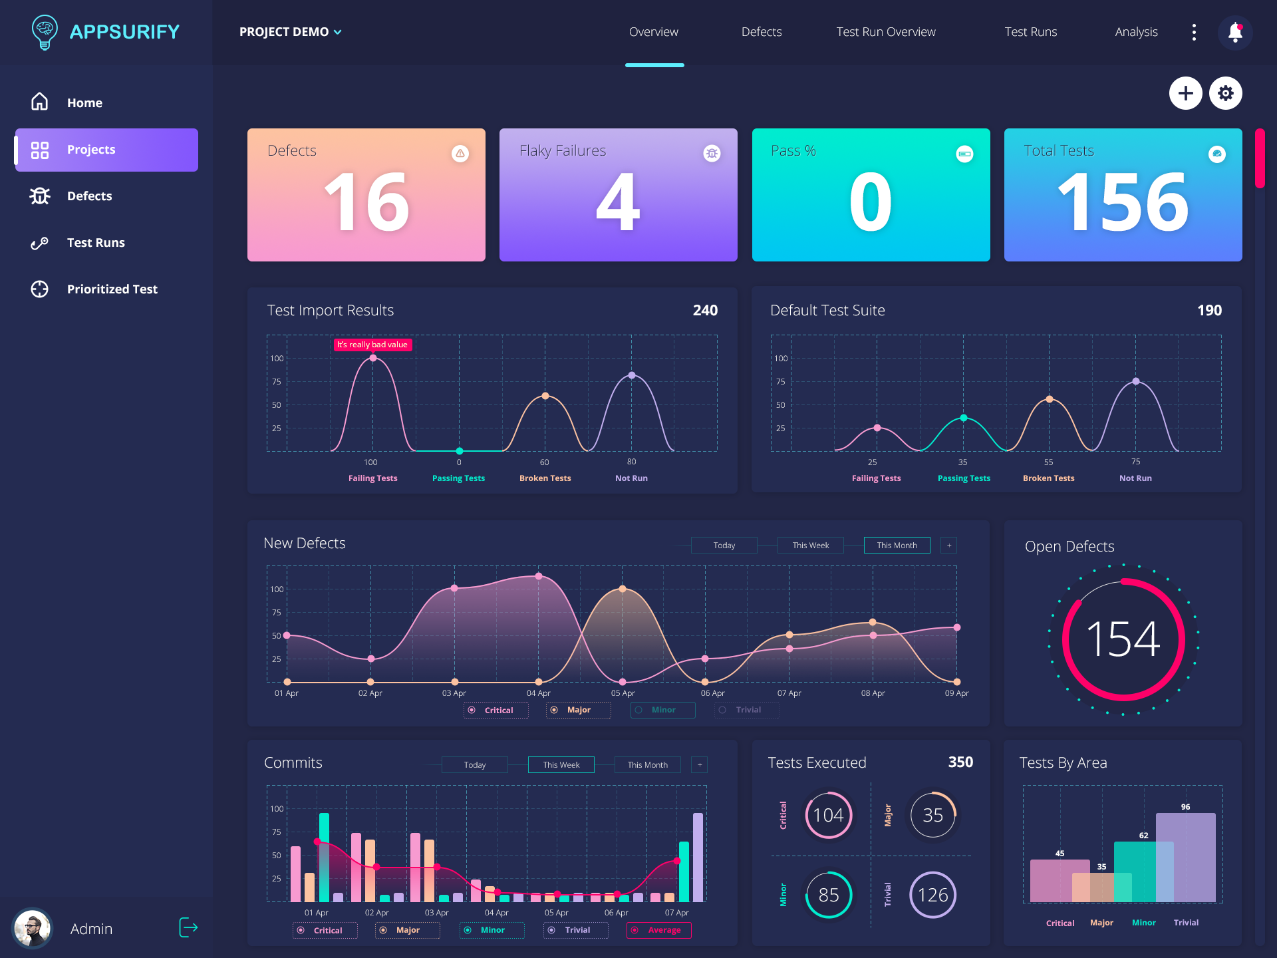Select the Projects grid icon
The image size is (1277, 958).
tap(40, 150)
